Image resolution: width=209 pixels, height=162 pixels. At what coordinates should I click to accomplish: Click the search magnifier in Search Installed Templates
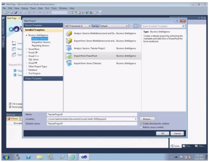tap(183, 26)
